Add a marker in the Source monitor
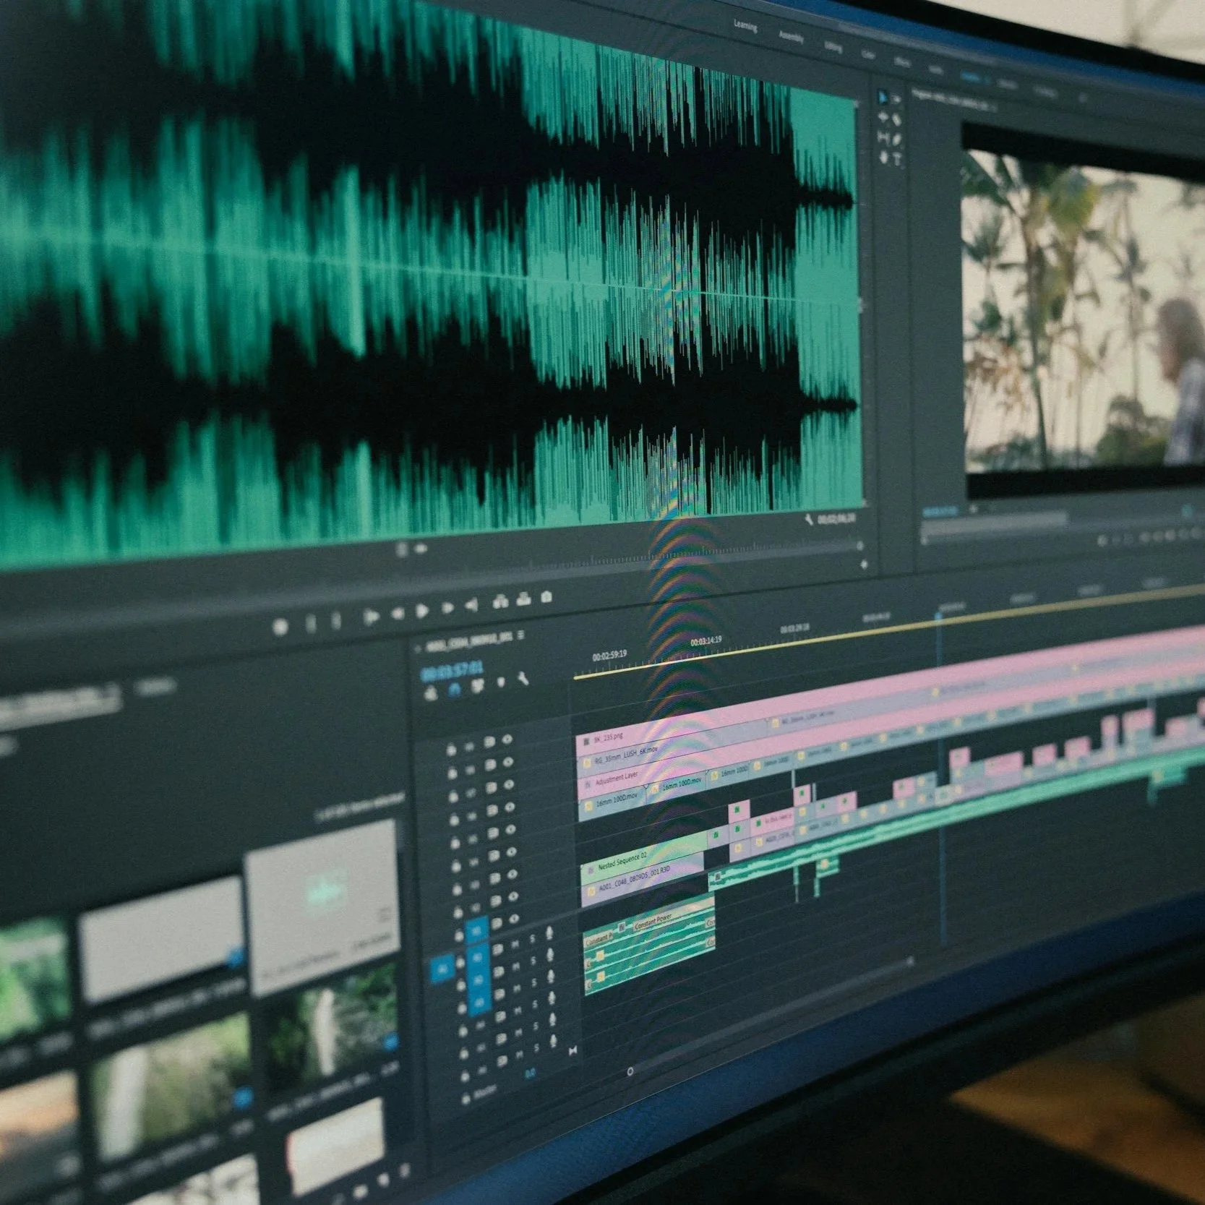Image resolution: width=1205 pixels, height=1205 pixels. click(x=280, y=627)
